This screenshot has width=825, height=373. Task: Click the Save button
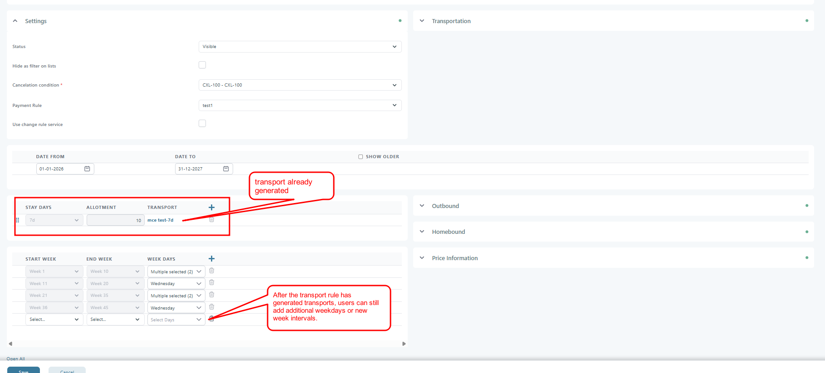[x=24, y=370]
